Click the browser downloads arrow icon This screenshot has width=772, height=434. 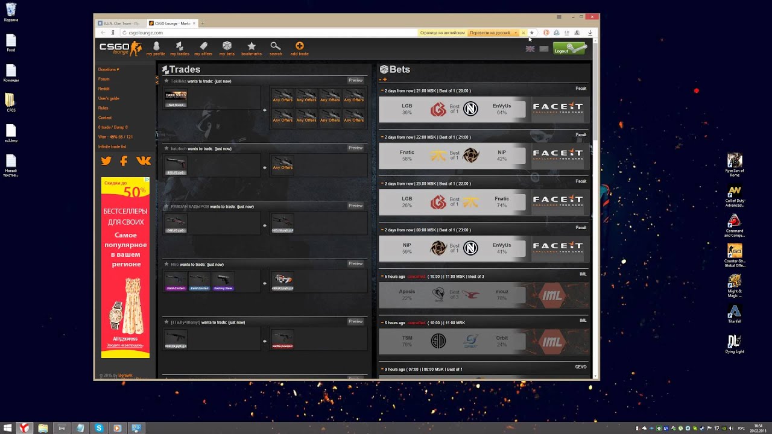pyautogui.click(x=590, y=33)
